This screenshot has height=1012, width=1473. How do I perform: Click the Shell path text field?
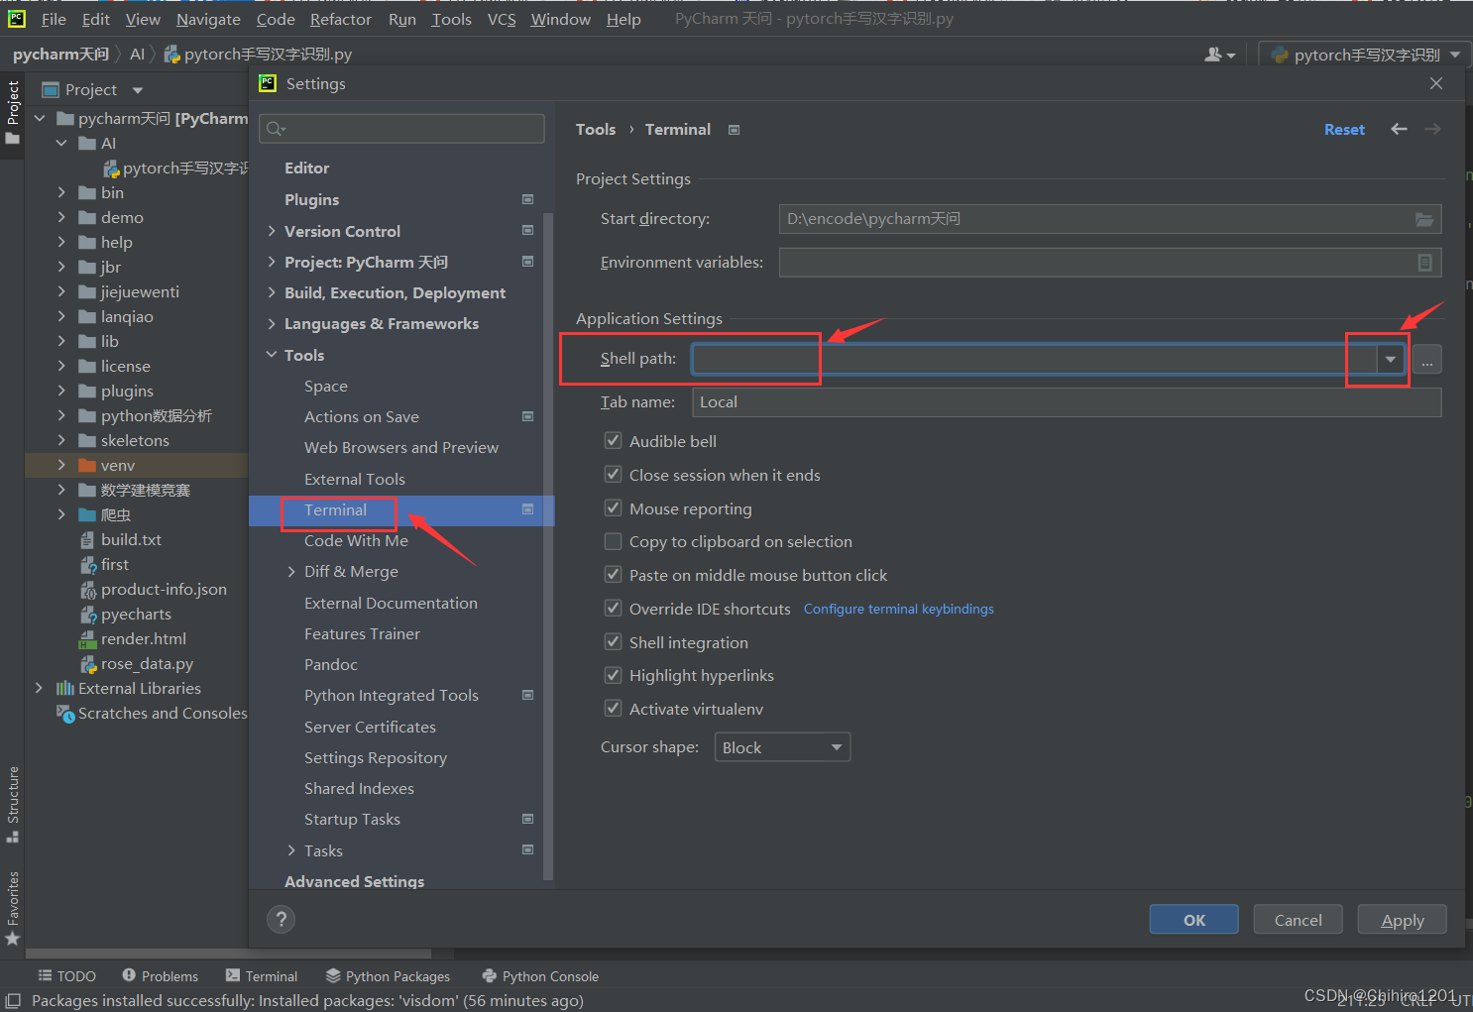coord(1034,360)
